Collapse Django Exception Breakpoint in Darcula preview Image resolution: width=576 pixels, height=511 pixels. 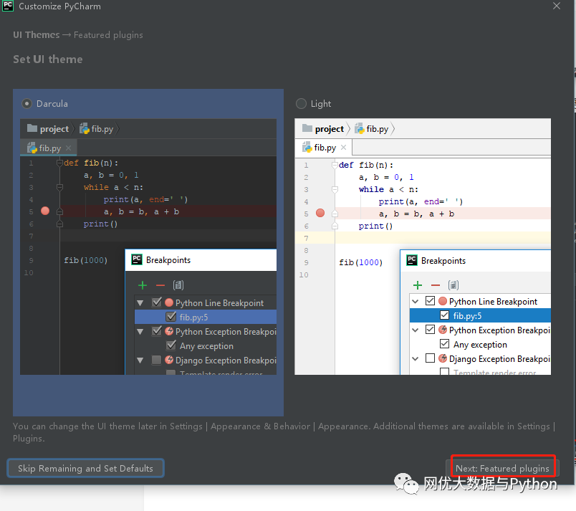(x=140, y=360)
